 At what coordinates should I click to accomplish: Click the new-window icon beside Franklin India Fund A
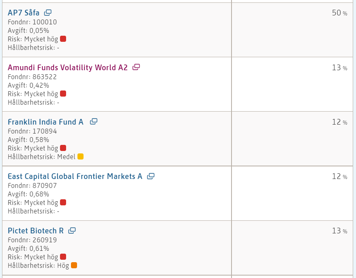pyautogui.click(x=94, y=121)
